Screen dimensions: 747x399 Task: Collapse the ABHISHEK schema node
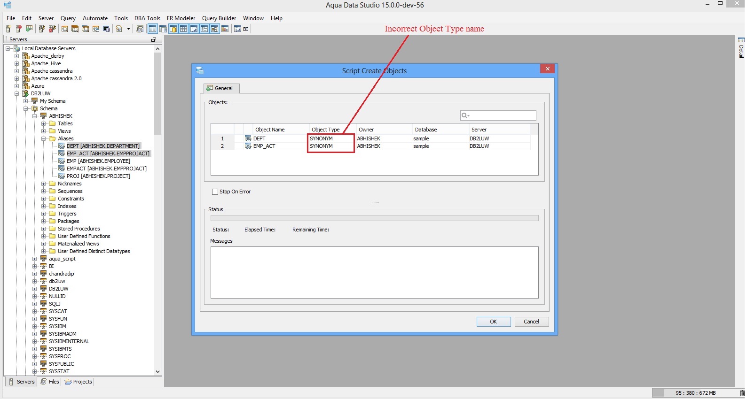click(x=35, y=116)
